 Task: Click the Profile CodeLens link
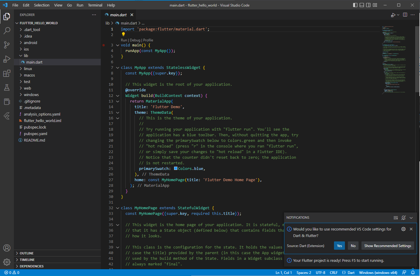(148, 40)
